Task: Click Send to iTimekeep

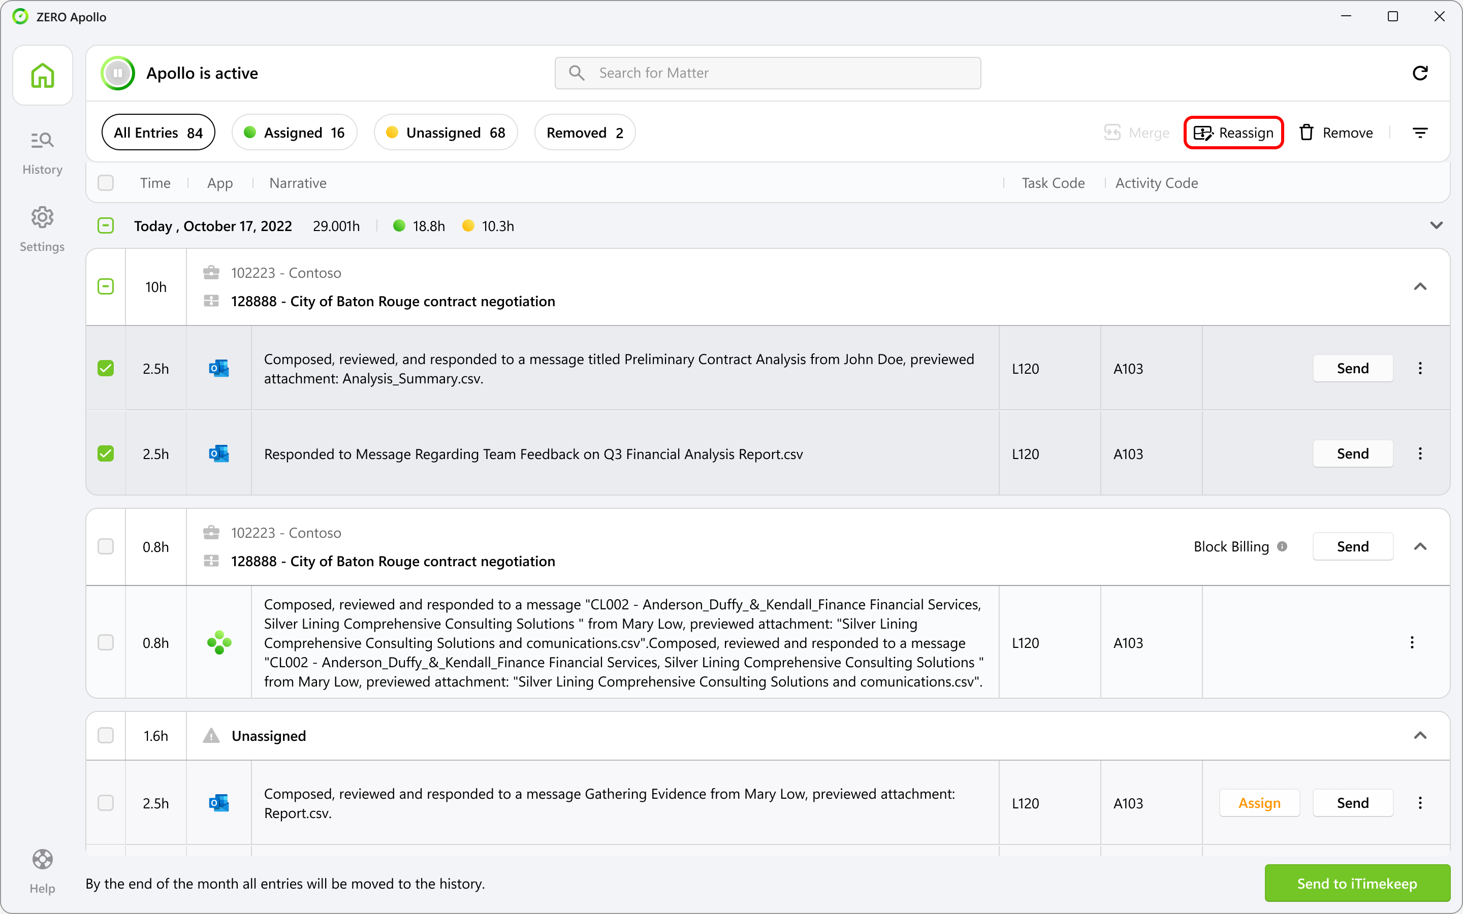Action: click(1357, 883)
